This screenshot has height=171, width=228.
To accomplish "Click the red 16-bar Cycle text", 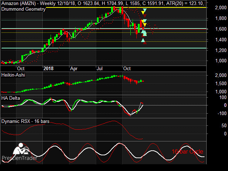I will (187, 151).
